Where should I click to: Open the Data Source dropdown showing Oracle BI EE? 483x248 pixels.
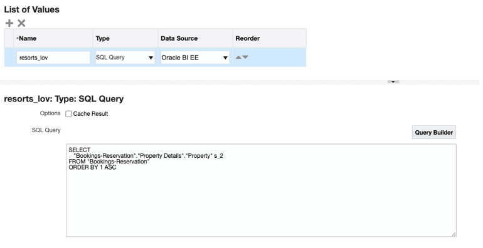click(x=194, y=58)
